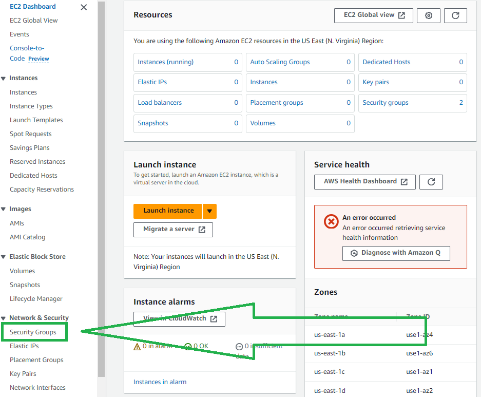This screenshot has width=481, height=397.
Task: Open Auto Scaling Groups resource tile
Action: coord(300,62)
